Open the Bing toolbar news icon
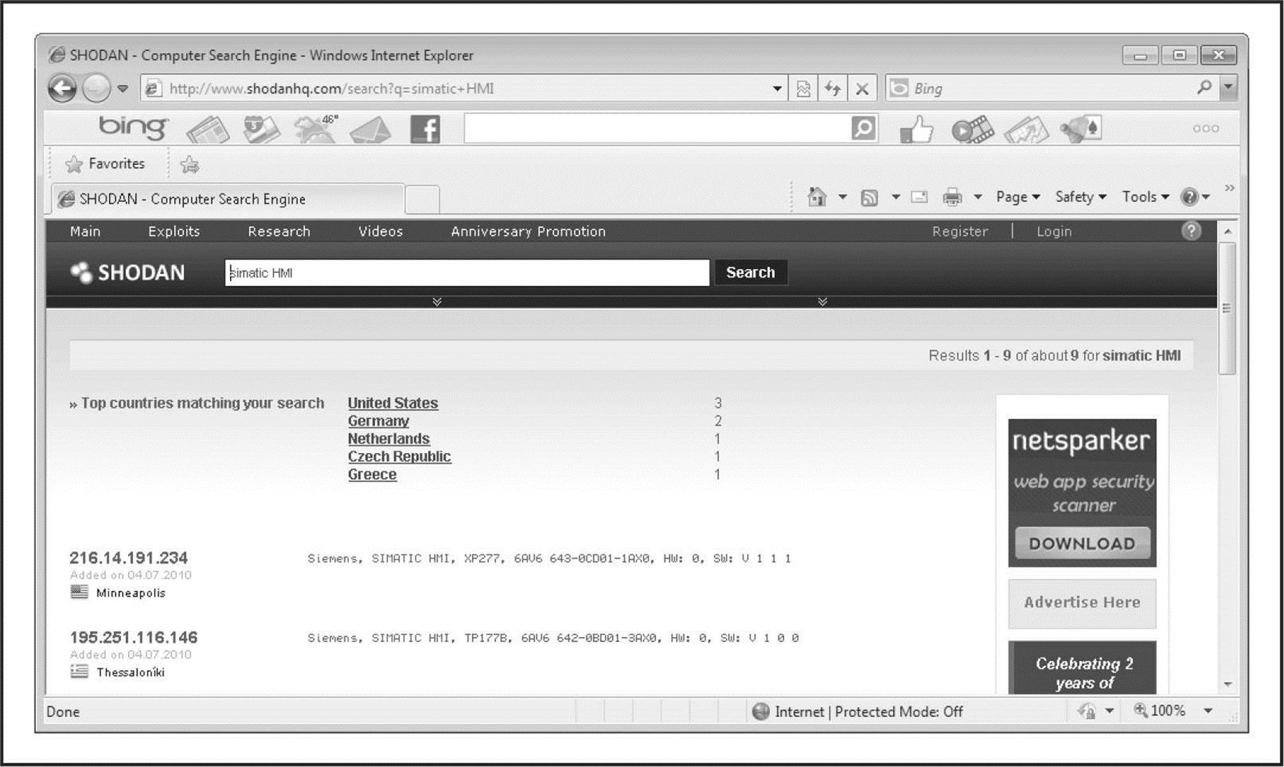This screenshot has height=767, width=1284. (x=208, y=129)
